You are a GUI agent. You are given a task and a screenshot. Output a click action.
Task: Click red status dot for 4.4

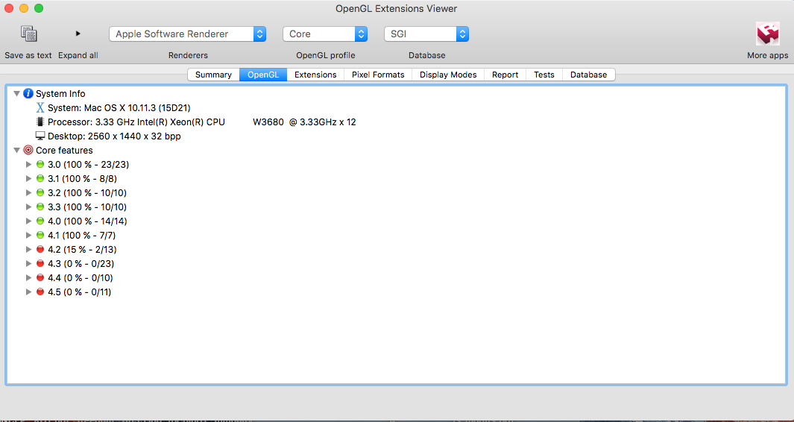point(40,278)
